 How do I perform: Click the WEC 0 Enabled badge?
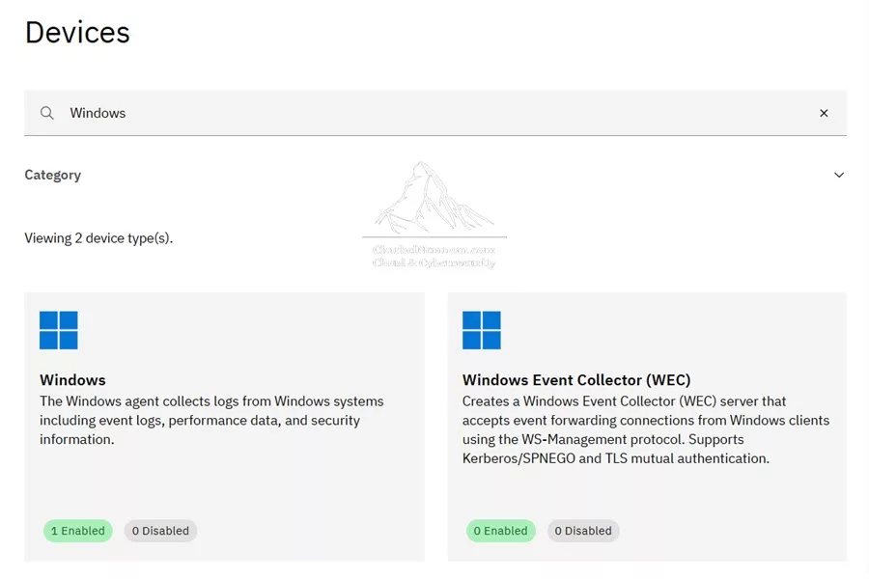point(501,531)
